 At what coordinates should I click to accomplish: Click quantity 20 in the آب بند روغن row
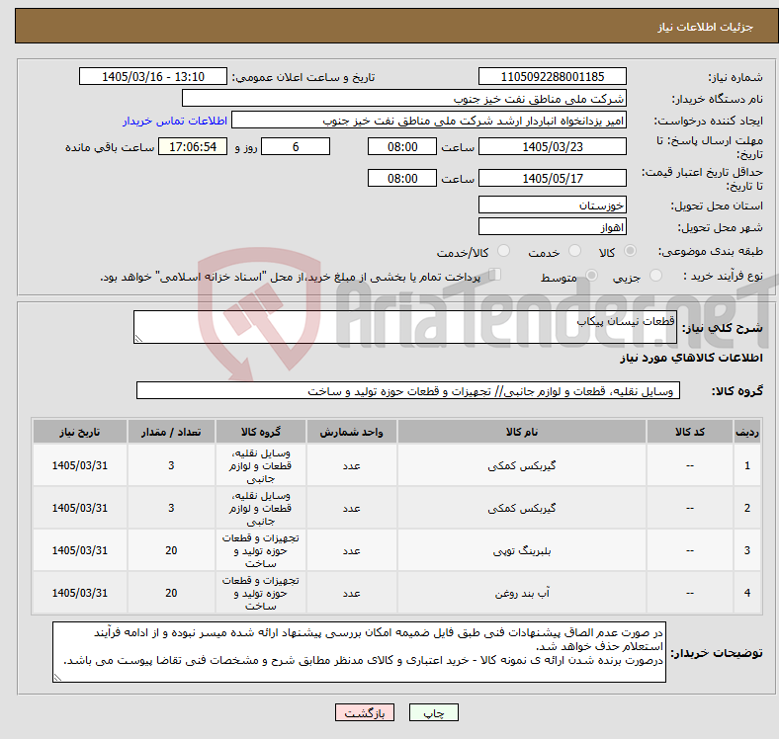point(171,593)
